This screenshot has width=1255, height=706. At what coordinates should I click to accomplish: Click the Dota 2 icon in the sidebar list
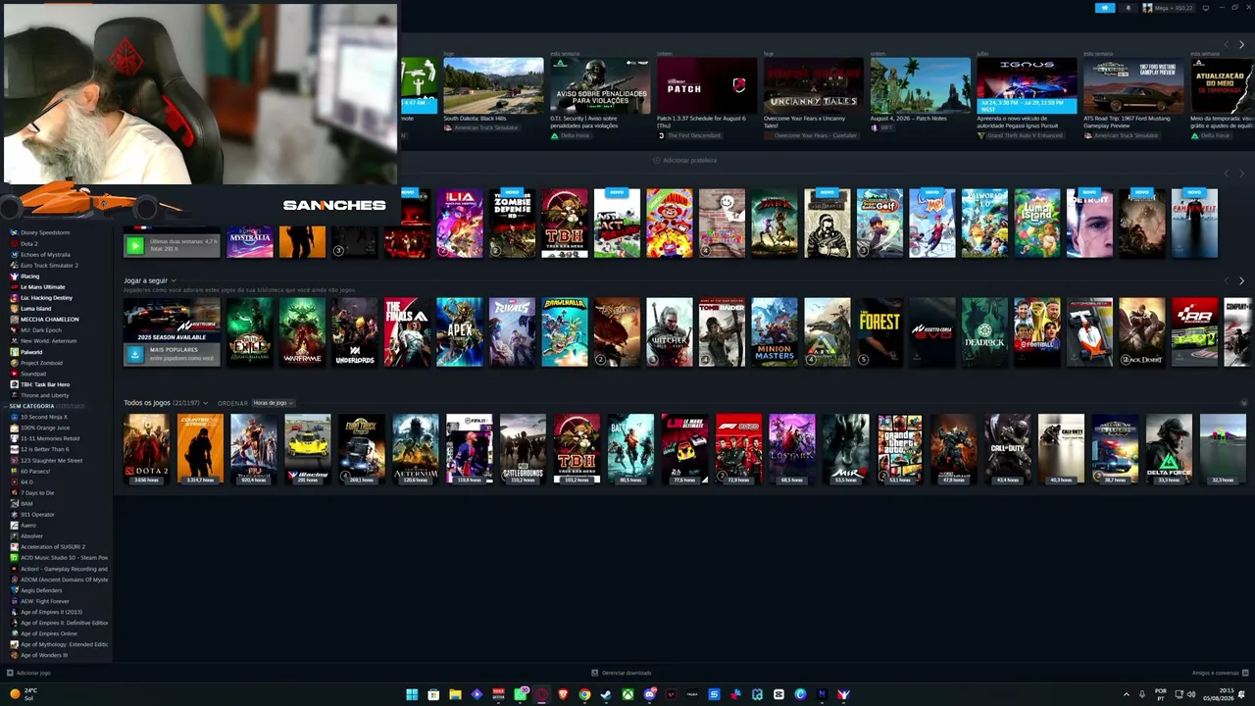14,244
